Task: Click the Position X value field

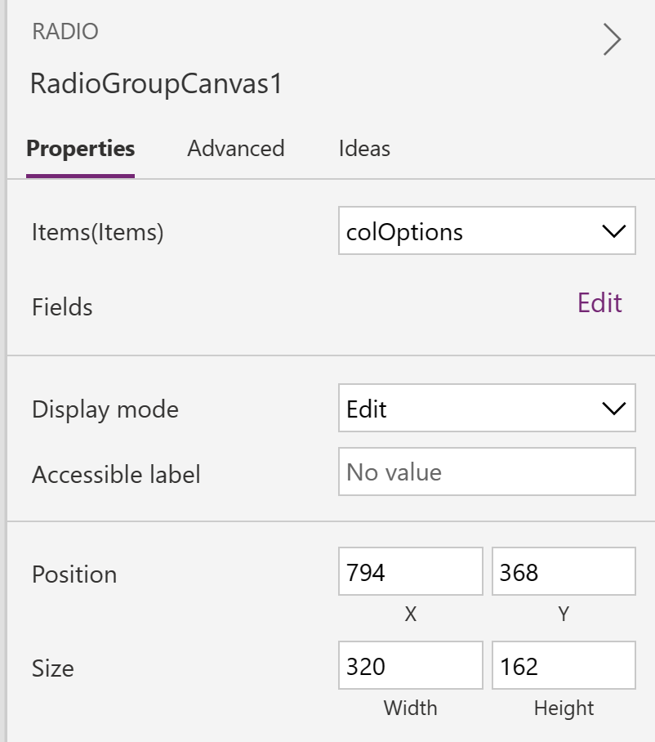Action: click(411, 571)
